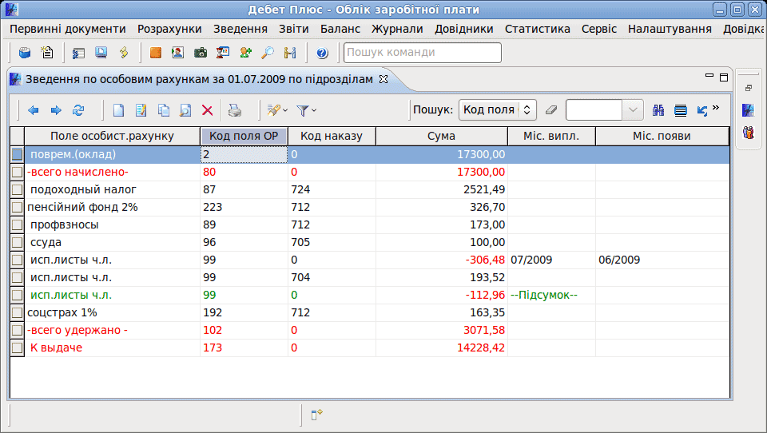Screen dimensions: 767x433
Task: Sort by Код поля ОР column header
Action: coord(244,136)
